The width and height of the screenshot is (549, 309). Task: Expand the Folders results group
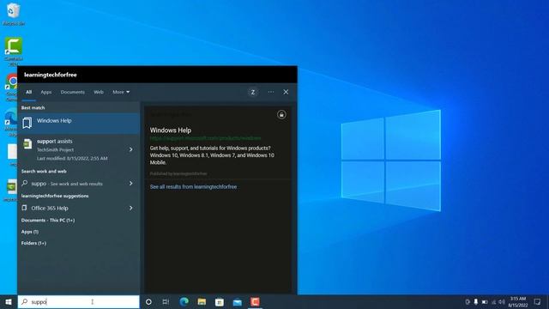tap(33, 243)
